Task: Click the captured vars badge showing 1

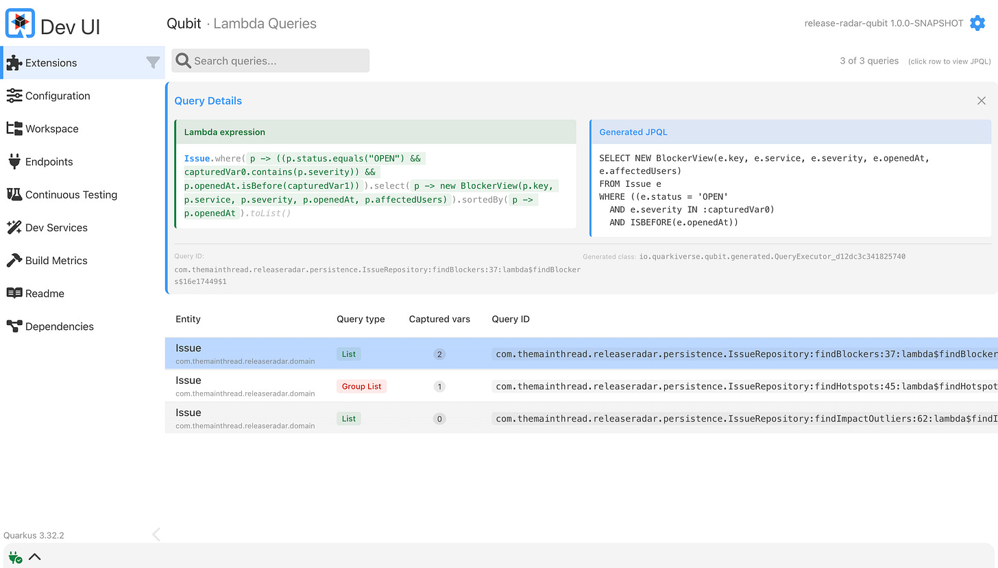Action: click(x=439, y=387)
